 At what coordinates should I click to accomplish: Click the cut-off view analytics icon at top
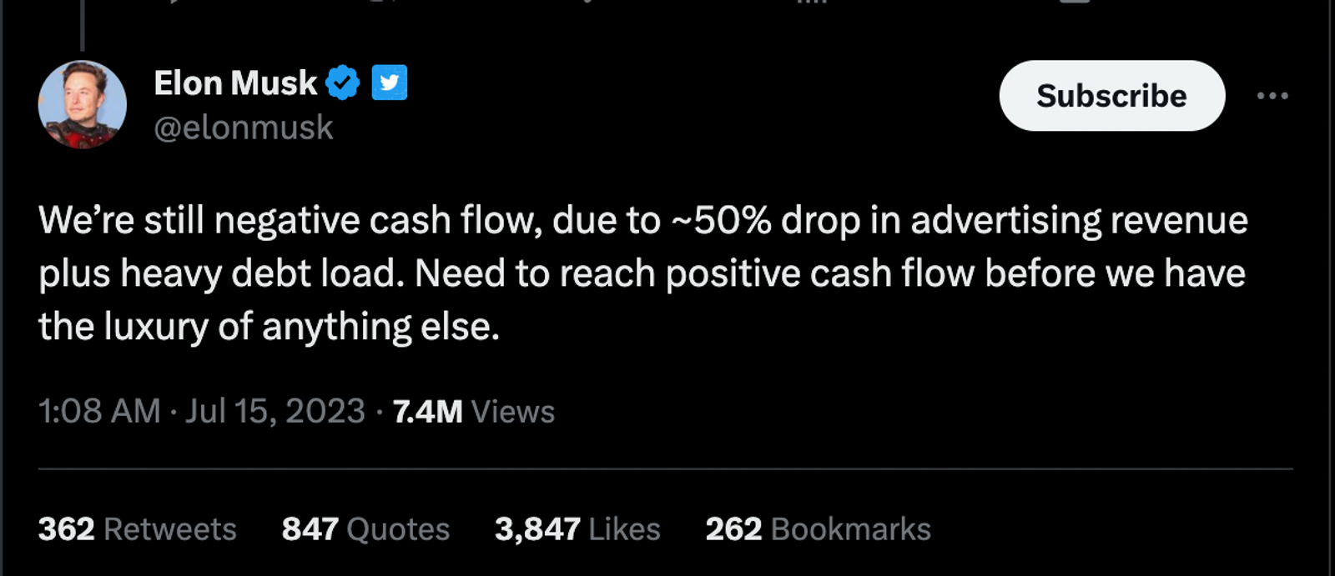[x=812, y=2]
